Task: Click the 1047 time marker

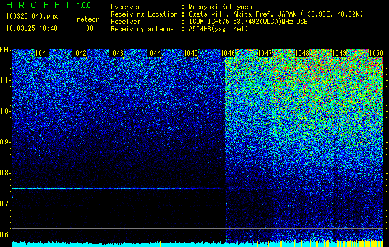Action: pyautogui.click(x=265, y=53)
